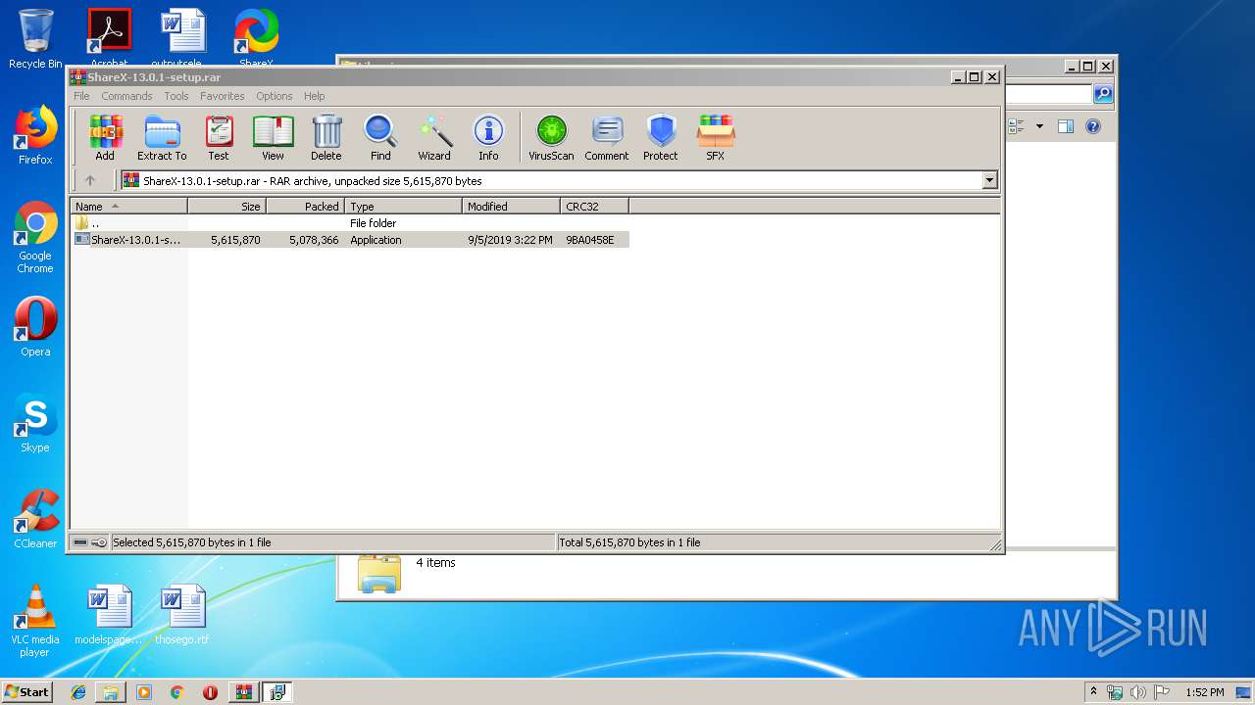Sort by the Size column header
The height and width of the screenshot is (705, 1255).
pos(226,207)
